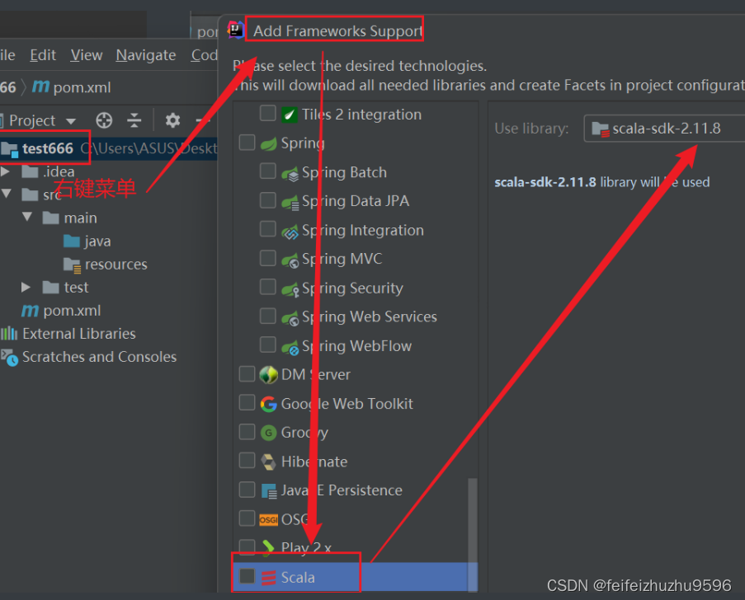Select the Scala row text

click(x=298, y=578)
